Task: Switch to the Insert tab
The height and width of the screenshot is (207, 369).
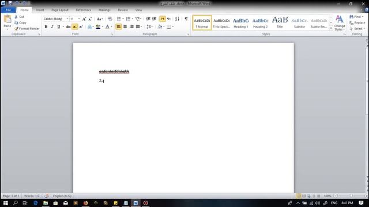Action: (x=40, y=10)
